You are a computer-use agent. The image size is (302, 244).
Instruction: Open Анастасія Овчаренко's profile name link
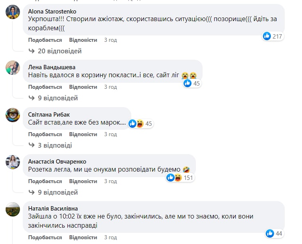pos(57,161)
